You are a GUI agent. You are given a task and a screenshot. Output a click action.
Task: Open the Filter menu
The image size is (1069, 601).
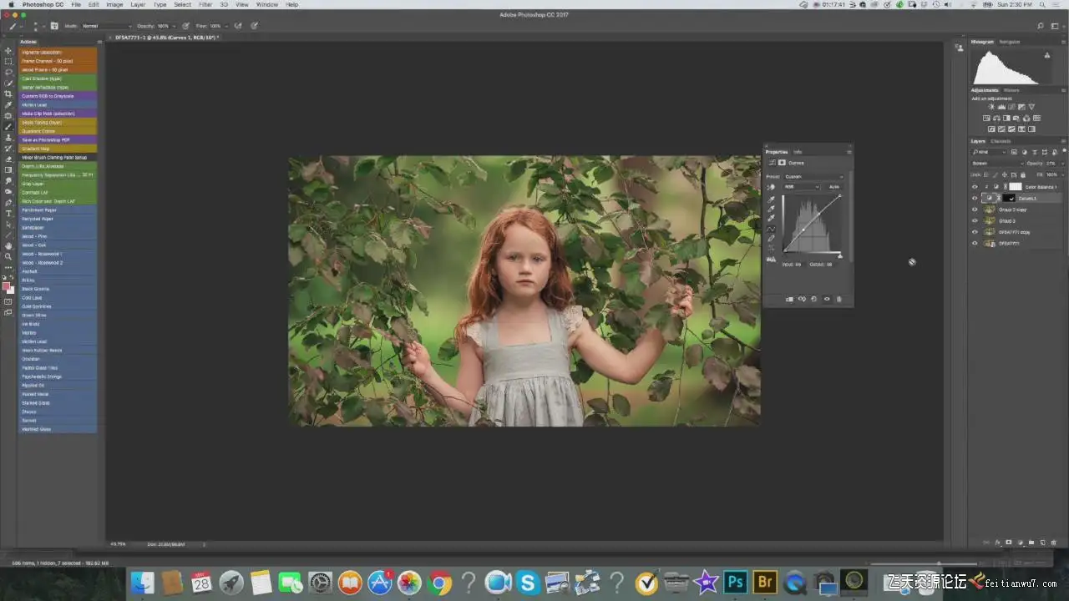[x=205, y=4]
